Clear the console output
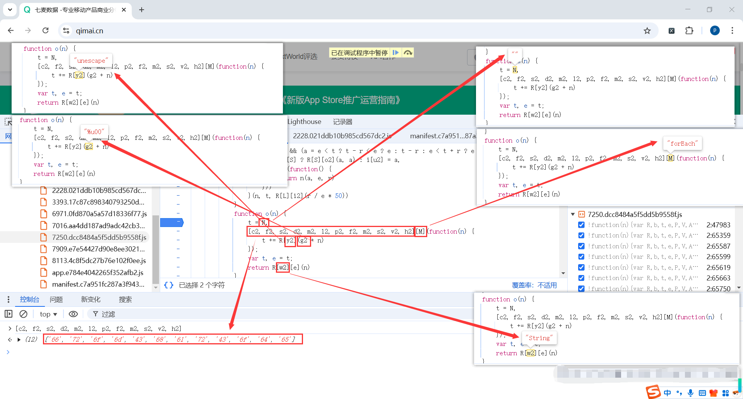The height and width of the screenshot is (399, 743). (24, 314)
